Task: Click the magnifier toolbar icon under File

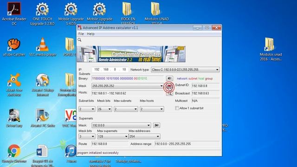Action: tap(79, 40)
